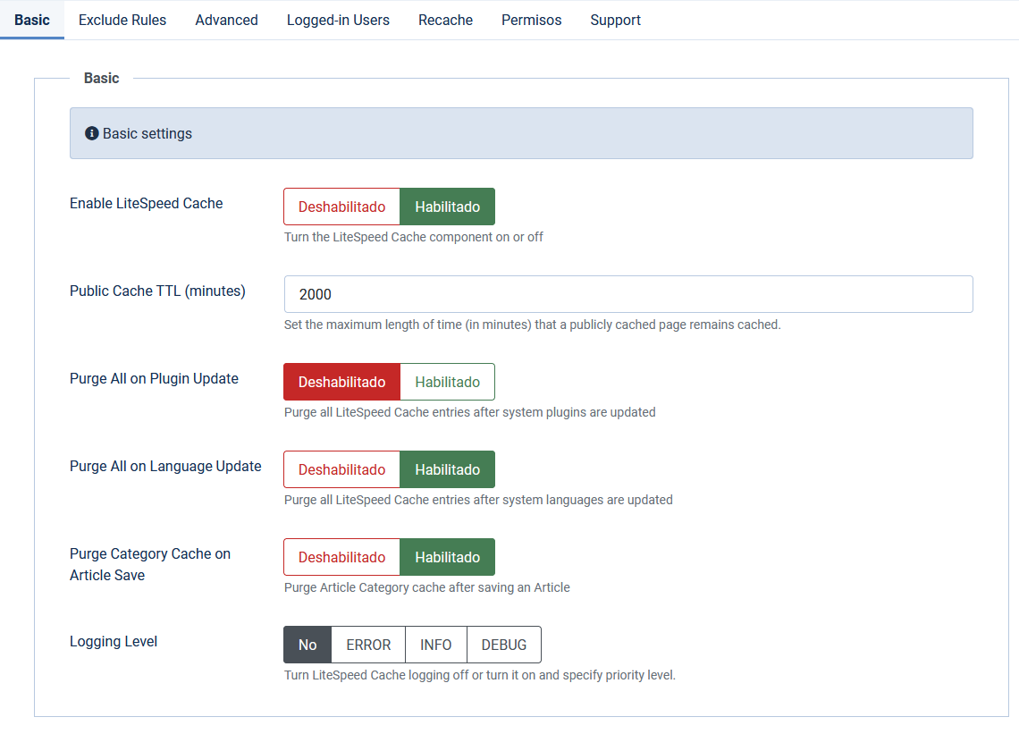Open the Permisos tab
1019x734 pixels.
tap(531, 21)
